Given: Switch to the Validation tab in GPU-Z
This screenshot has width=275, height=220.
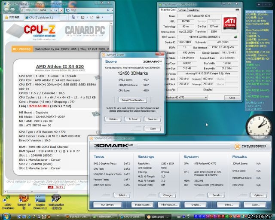Looking at the screenshot, I should pyautogui.click(x=193, y=10).
